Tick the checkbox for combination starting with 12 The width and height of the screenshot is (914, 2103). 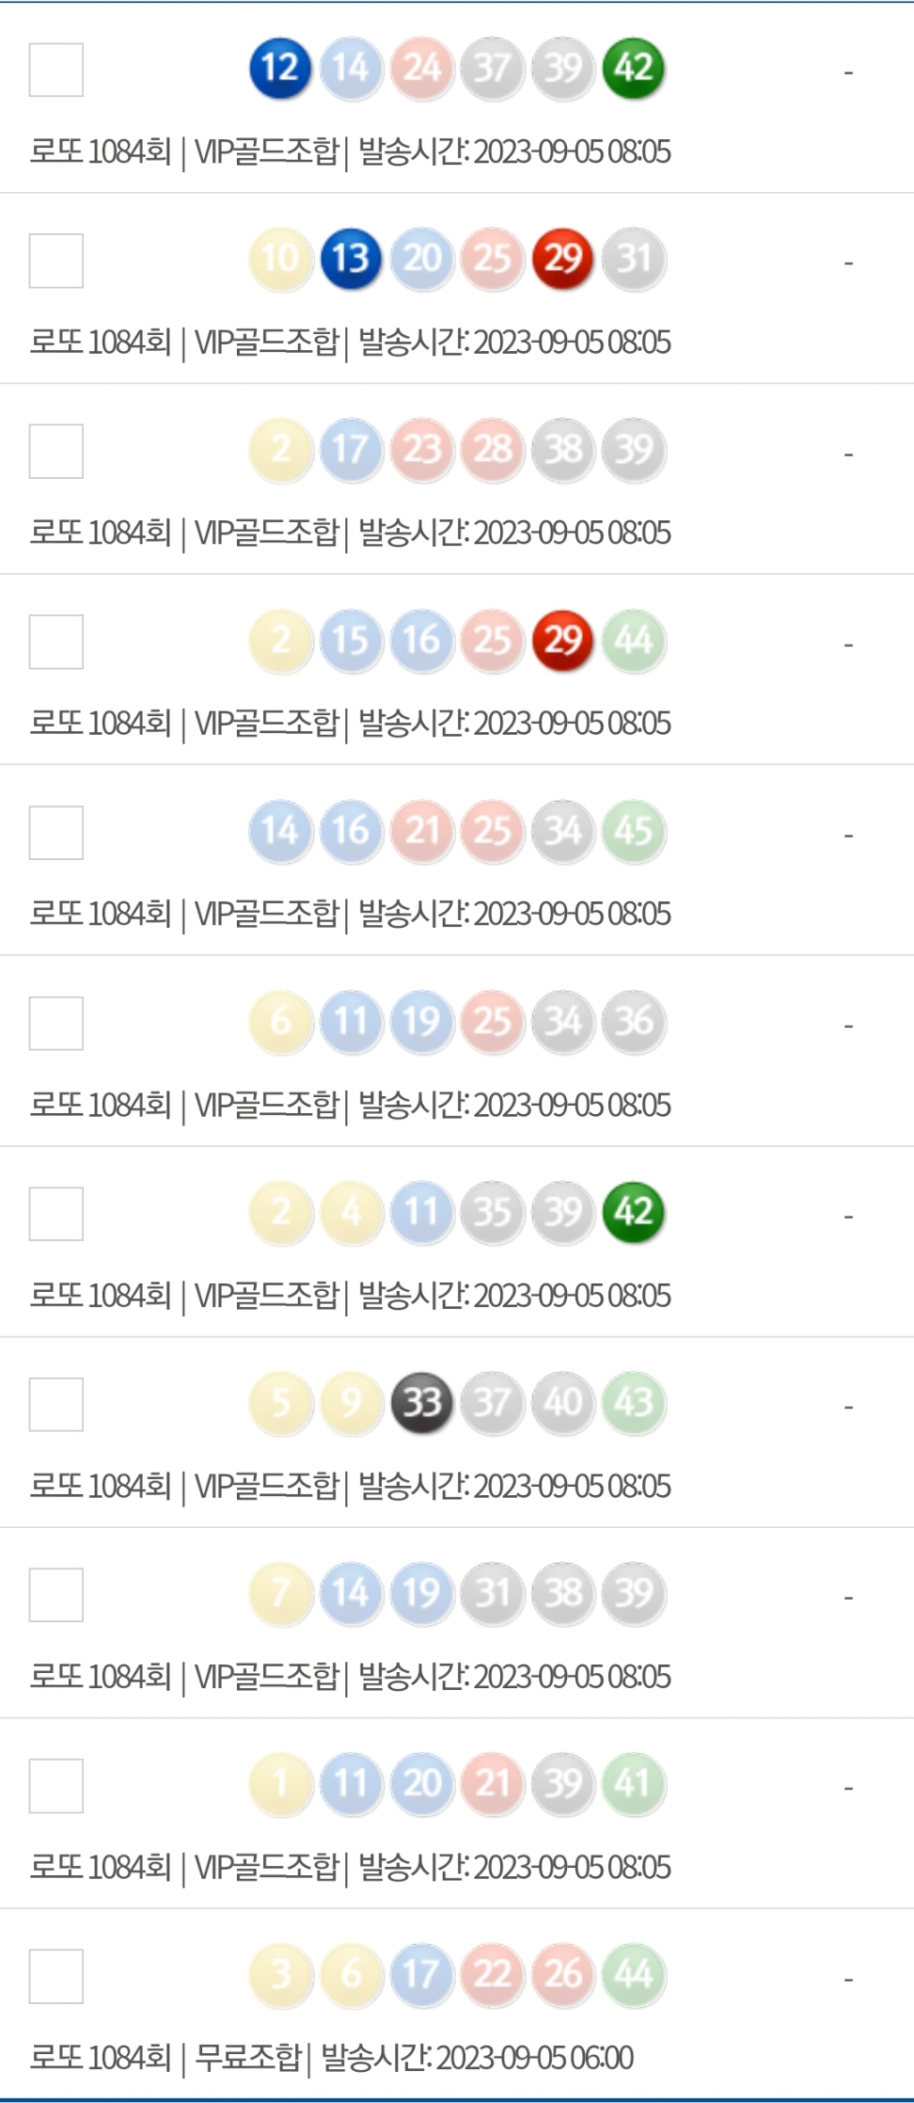click(56, 70)
